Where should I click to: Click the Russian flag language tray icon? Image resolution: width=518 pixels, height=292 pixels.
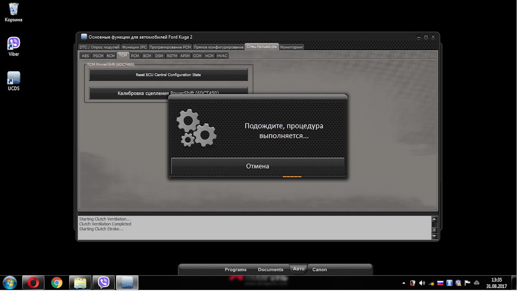click(x=440, y=283)
